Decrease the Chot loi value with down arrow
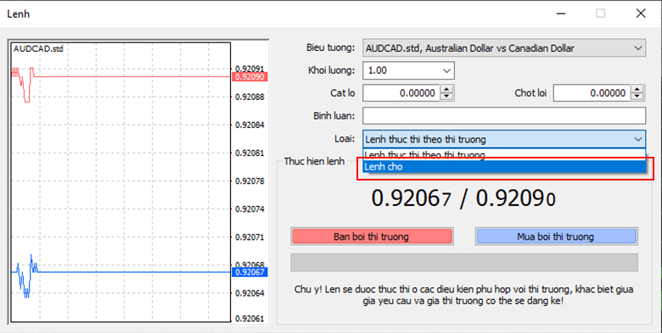The width and height of the screenshot is (662, 333). click(637, 97)
